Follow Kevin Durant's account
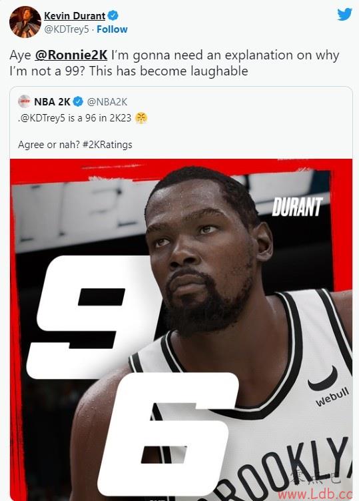This screenshot has height=501, width=359. pos(112,29)
